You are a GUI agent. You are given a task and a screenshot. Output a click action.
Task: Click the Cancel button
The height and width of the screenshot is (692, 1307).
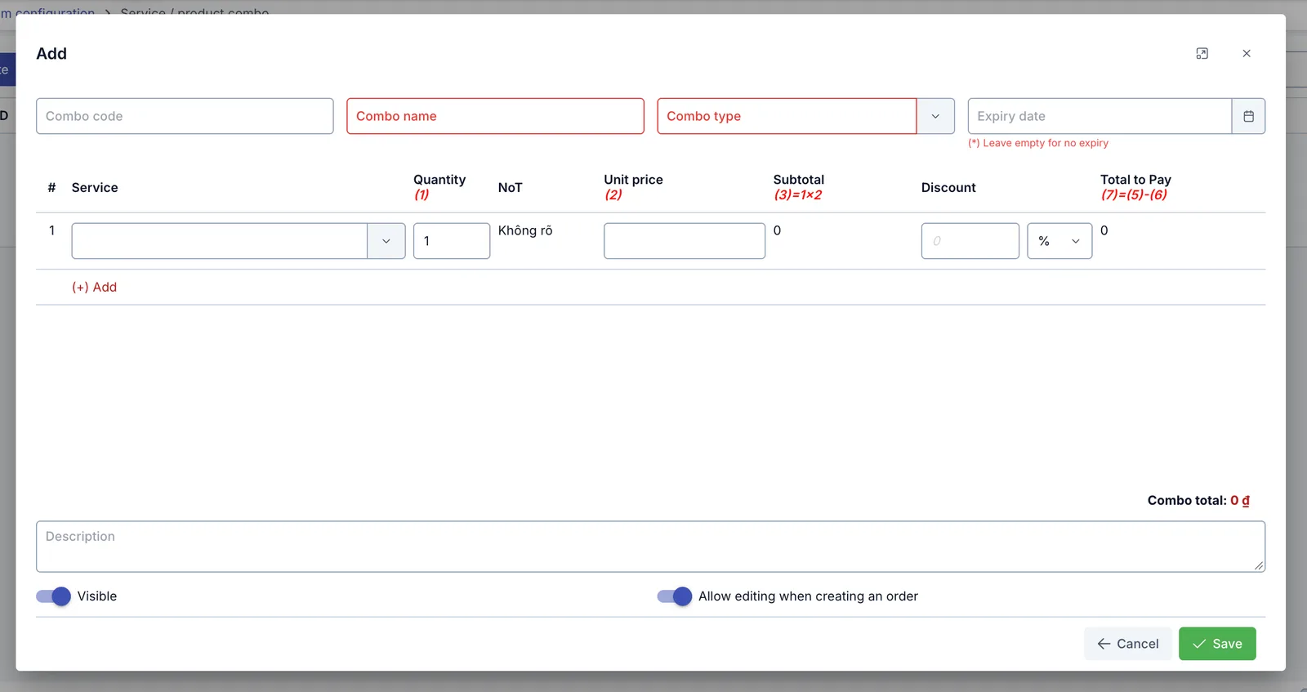tap(1128, 644)
